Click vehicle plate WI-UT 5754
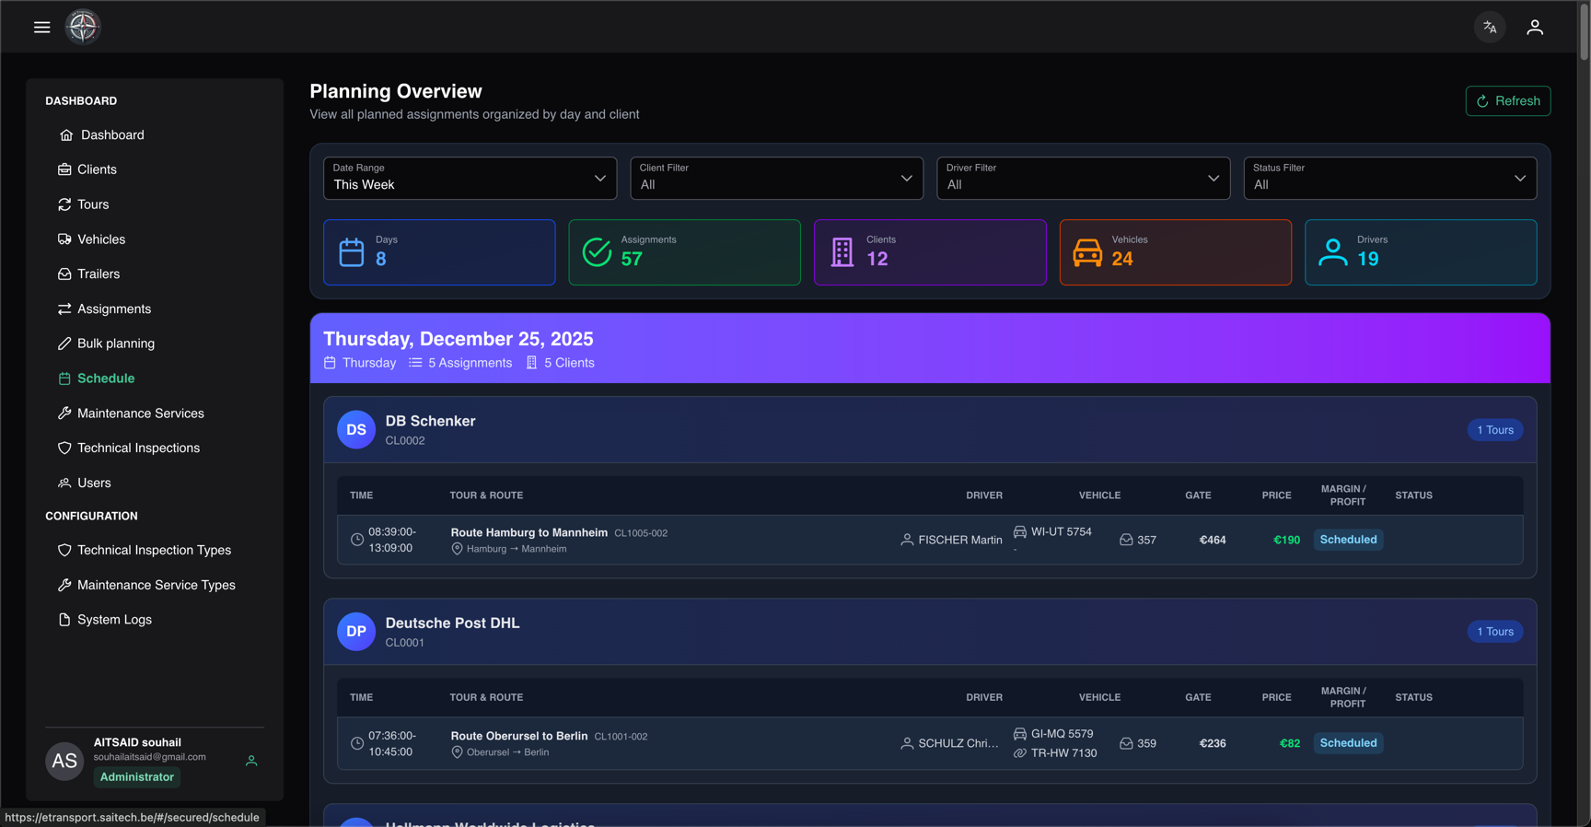The width and height of the screenshot is (1591, 827). click(x=1062, y=531)
